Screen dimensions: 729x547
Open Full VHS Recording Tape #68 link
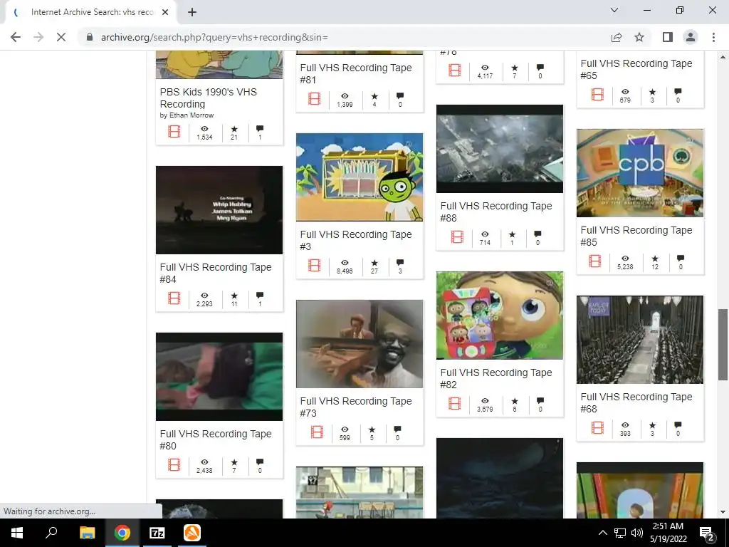636,403
